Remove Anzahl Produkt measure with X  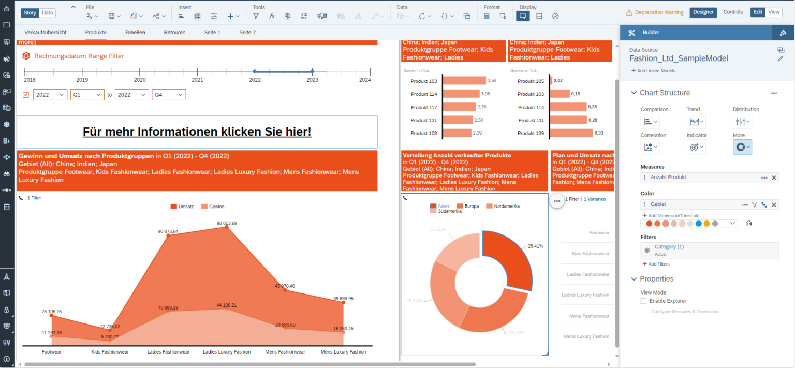(774, 178)
